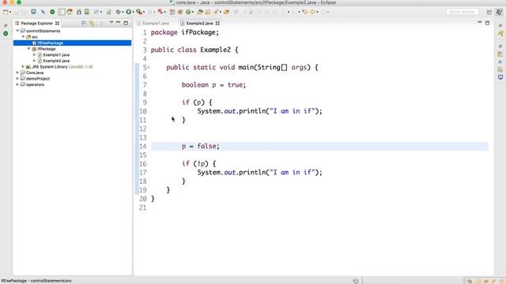
Task: Expand the JRE System Library node
Action: click(23, 66)
